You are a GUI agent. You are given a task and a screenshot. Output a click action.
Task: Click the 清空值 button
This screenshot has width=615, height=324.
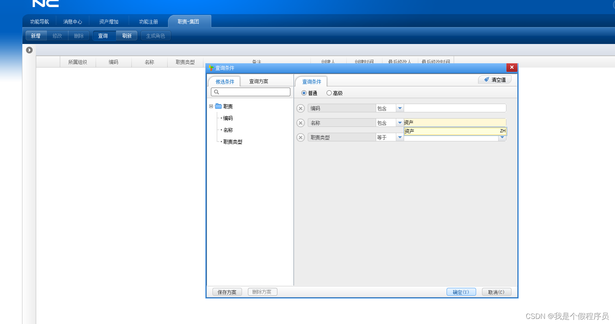[x=495, y=80]
